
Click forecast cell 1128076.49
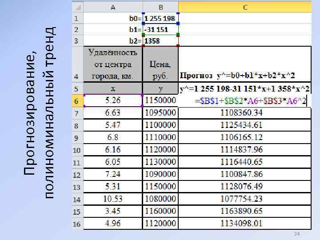(x=245, y=187)
